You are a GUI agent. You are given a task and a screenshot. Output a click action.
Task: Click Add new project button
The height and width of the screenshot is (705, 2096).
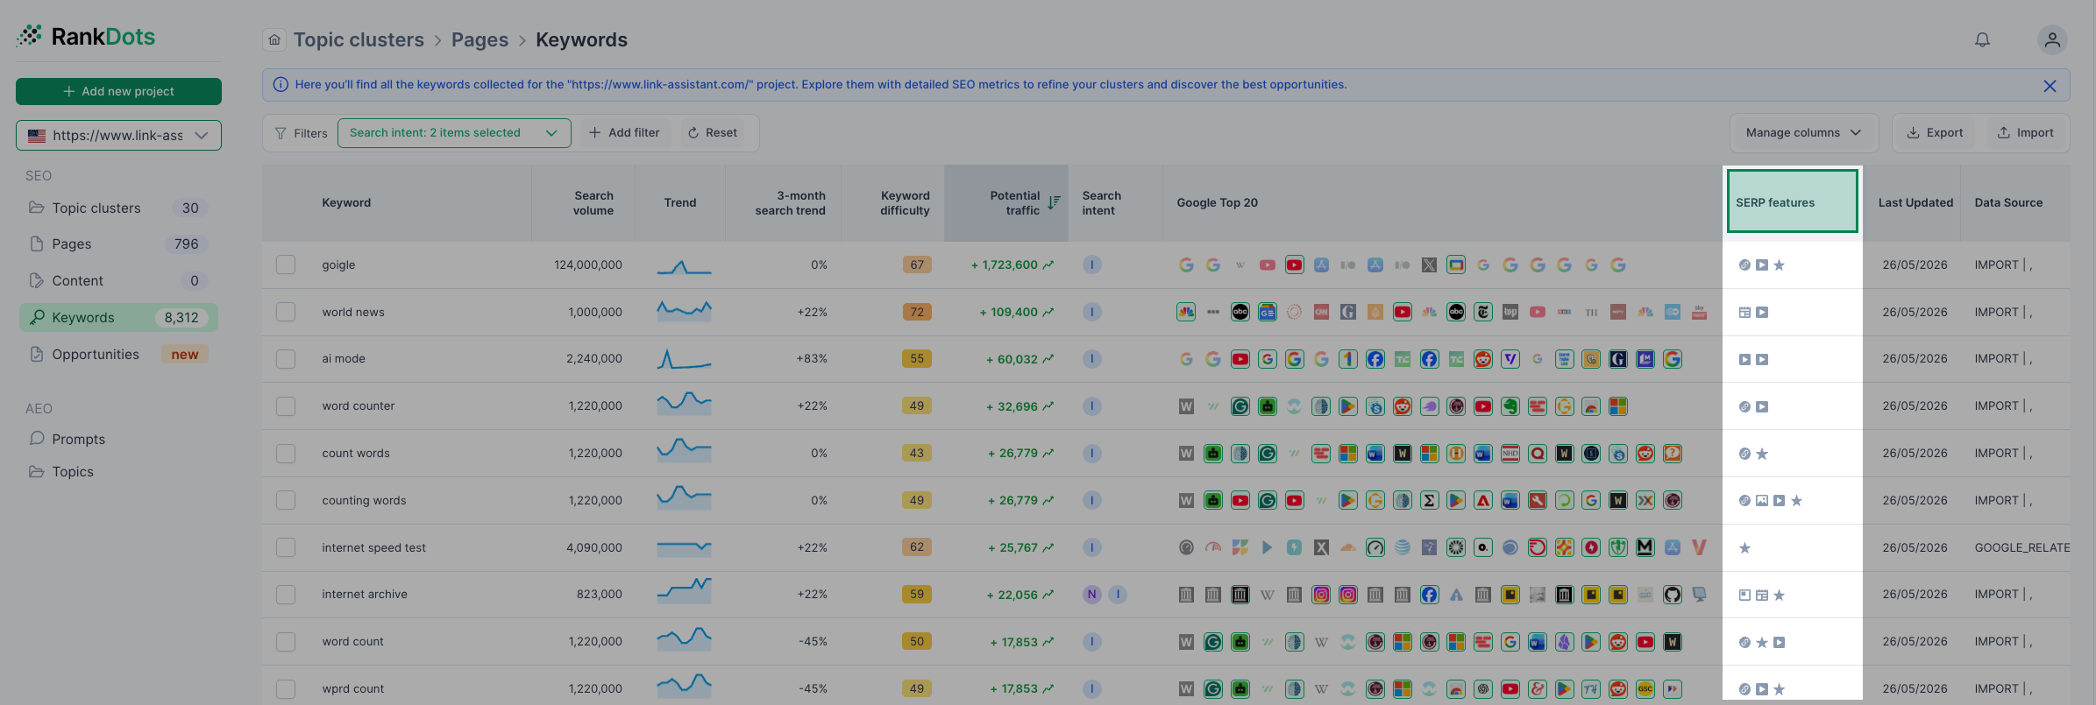tap(118, 91)
